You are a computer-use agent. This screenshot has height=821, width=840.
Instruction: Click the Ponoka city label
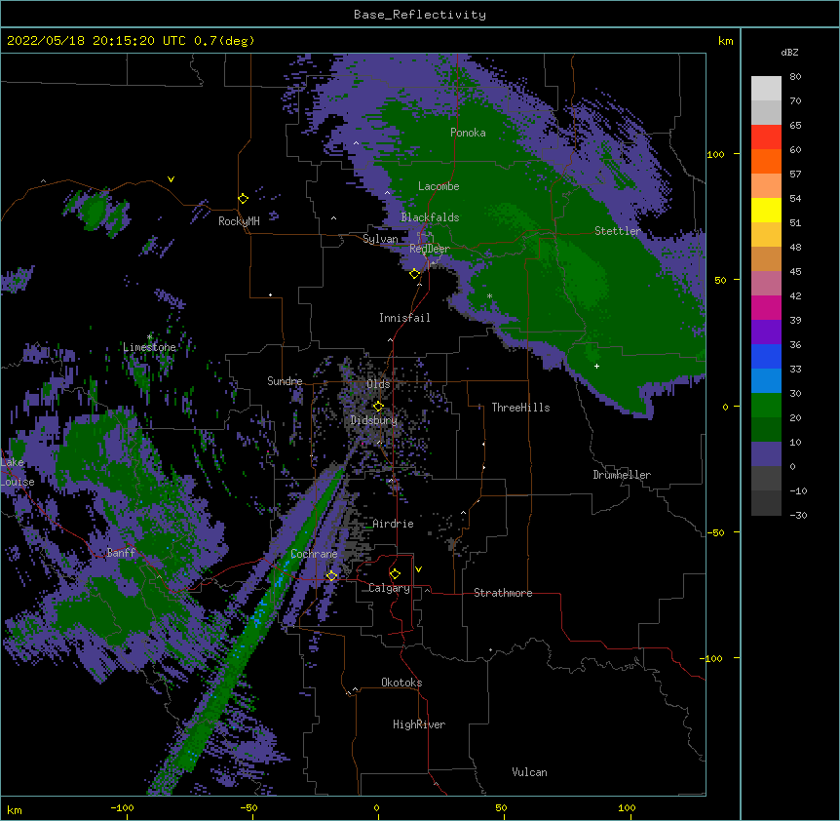pos(468,133)
